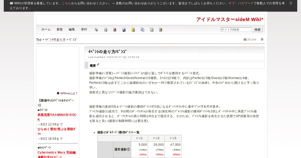The height and width of the screenshot is (158, 301).
Task: Click the ～9/22 12:59まで date text
Action: tap(50, 124)
